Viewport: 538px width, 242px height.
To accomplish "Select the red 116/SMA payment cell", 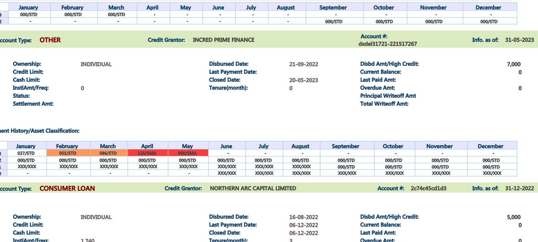I will [x=148, y=153].
